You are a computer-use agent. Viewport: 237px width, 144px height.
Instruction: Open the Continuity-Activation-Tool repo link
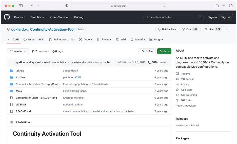click(52, 29)
